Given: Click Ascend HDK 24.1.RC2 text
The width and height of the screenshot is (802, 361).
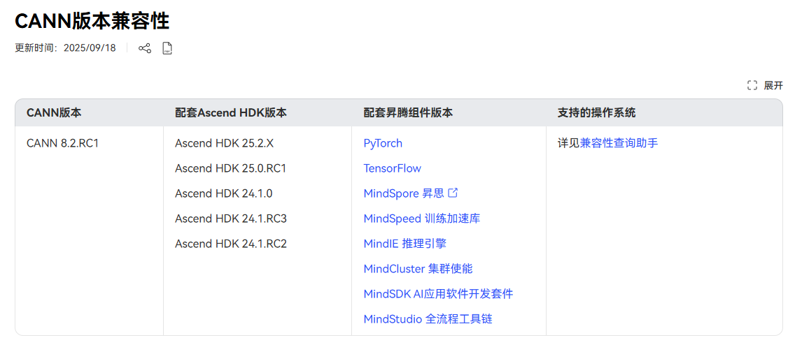Looking at the screenshot, I should [x=231, y=244].
